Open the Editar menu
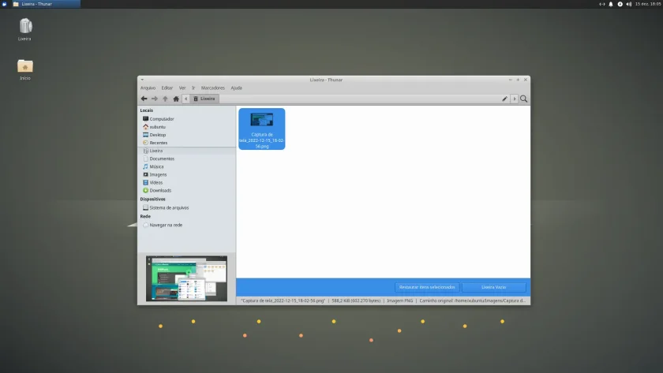Image resolution: width=663 pixels, height=373 pixels. pyautogui.click(x=167, y=88)
